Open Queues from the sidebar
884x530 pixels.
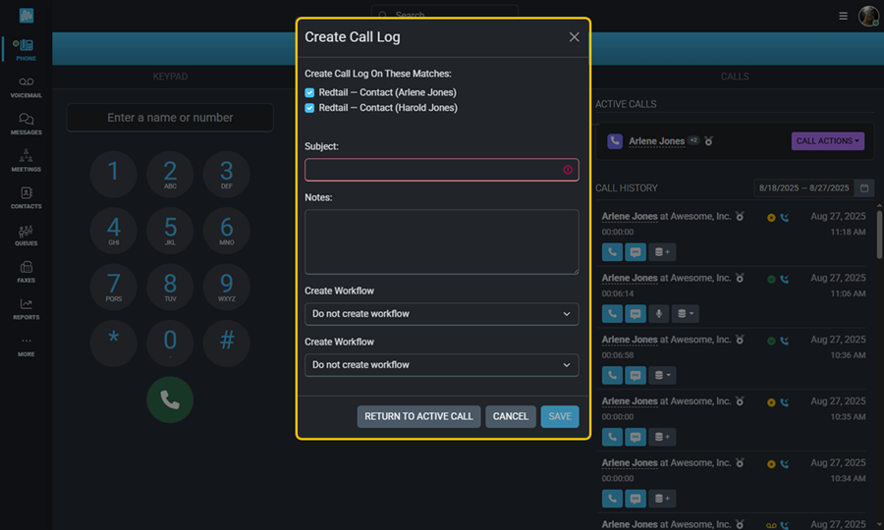click(x=26, y=235)
